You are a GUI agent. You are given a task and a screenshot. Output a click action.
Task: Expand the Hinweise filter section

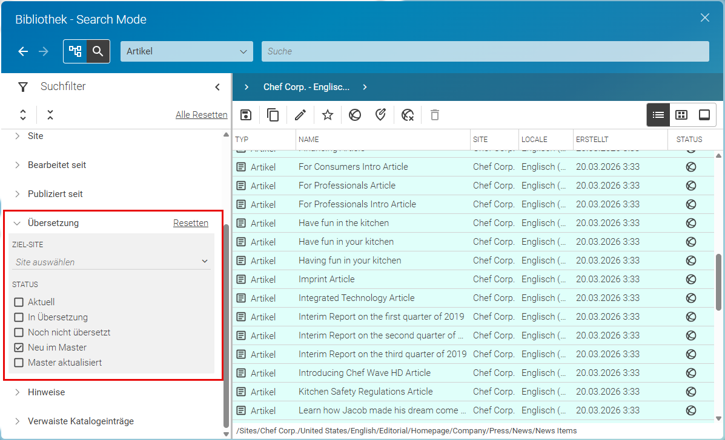click(46, 392)
